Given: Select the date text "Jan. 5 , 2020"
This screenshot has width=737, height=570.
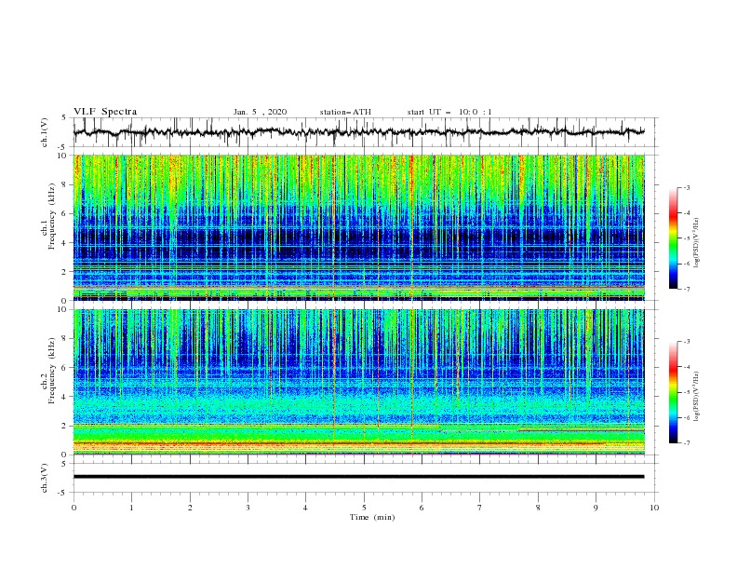Looking at the screenshot, I should (x=260, y=112).
